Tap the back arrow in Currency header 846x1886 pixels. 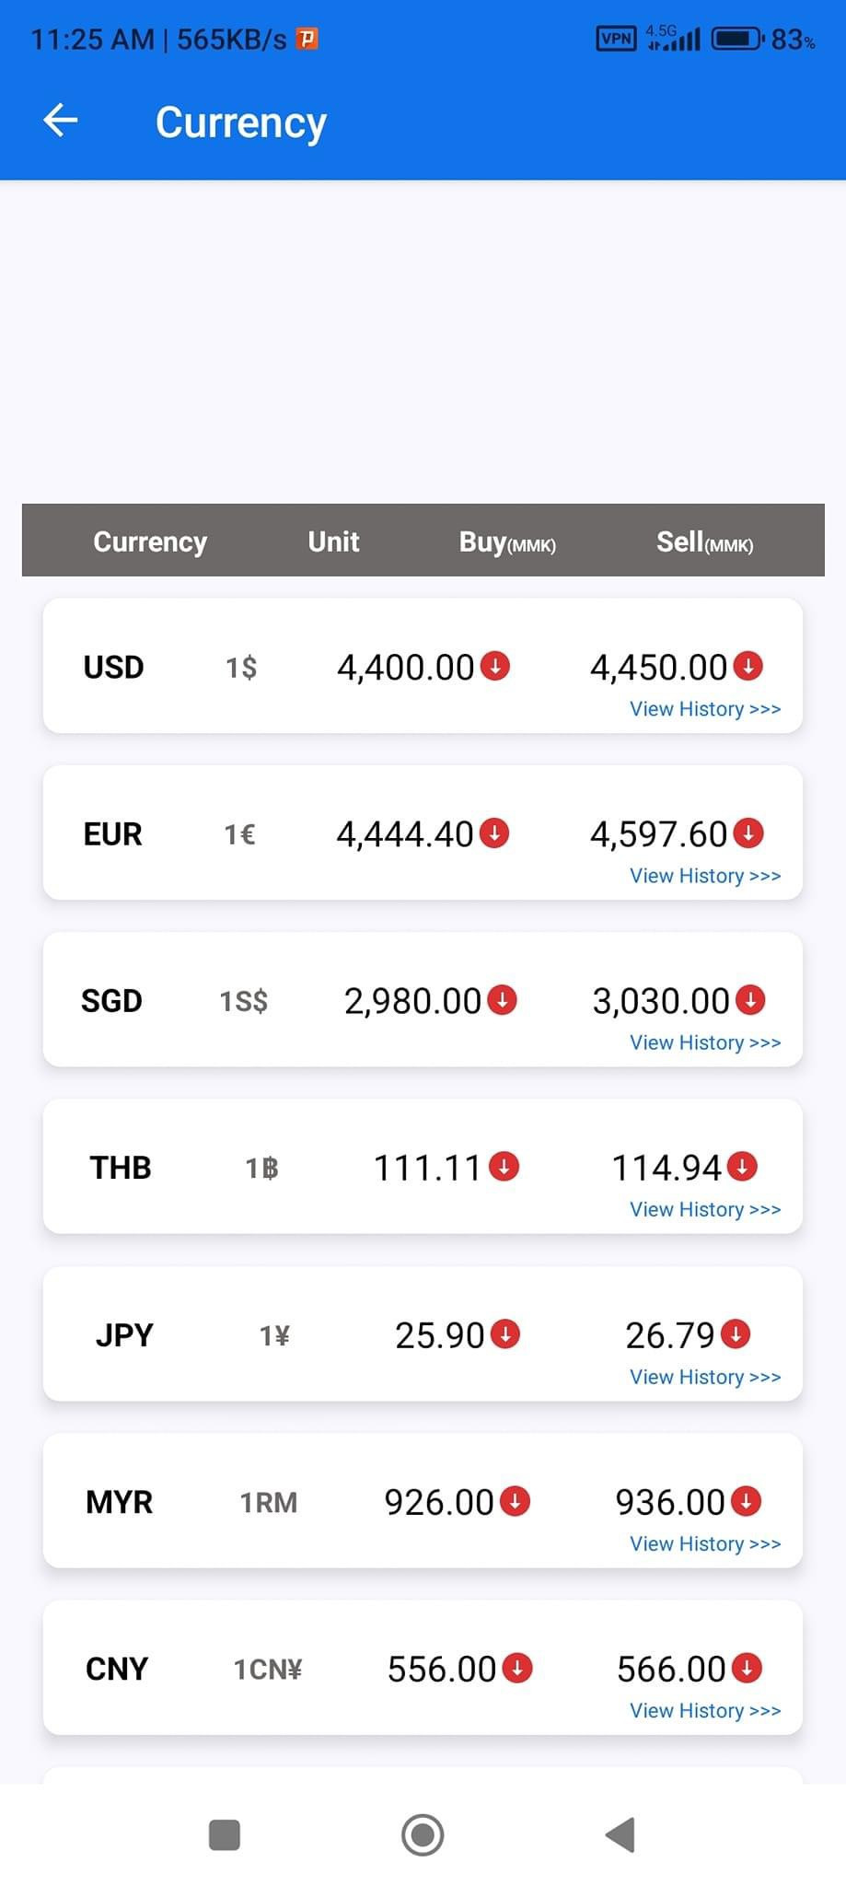[61, 121]
